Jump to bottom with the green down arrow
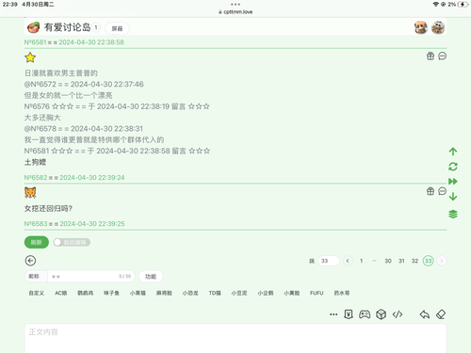This screenshot has width=471, height=353. click(x=453, y=197)
